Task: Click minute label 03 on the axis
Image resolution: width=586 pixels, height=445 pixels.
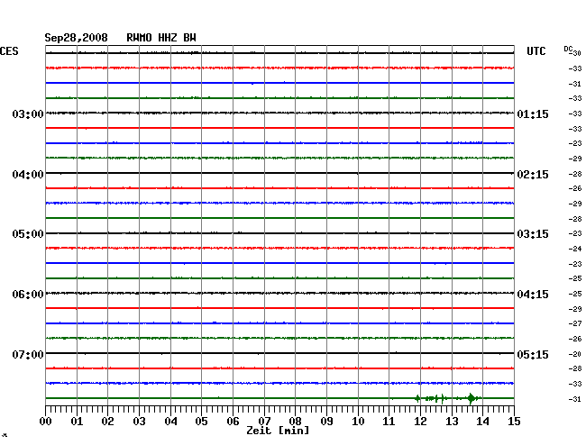Action: 140,421
